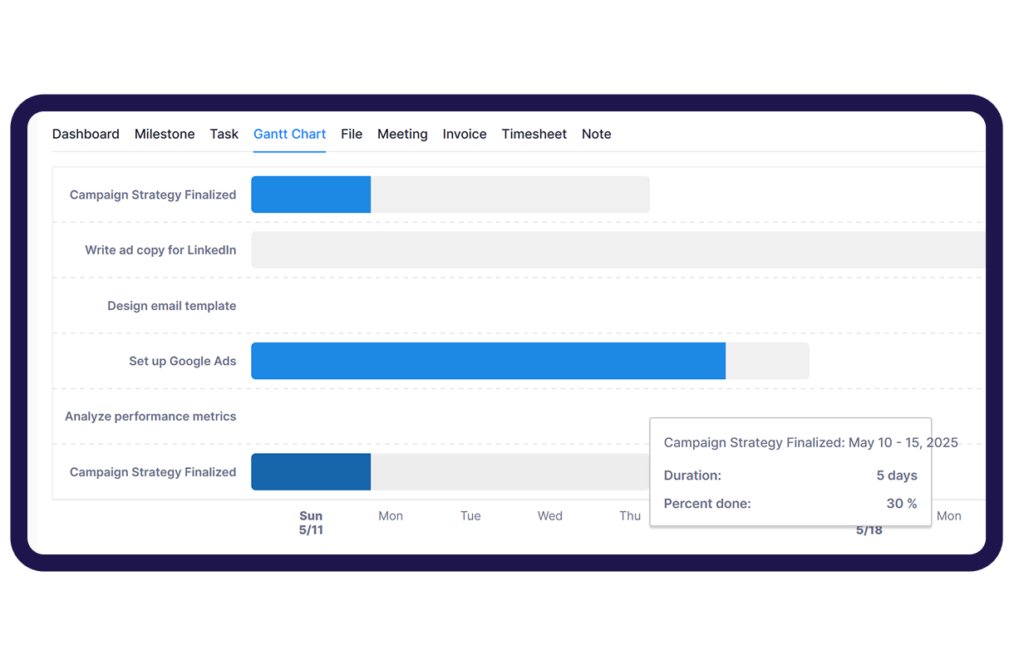
Task: Click the gray Write ad copy for LinkedIn bar
Action: point(617,250)
